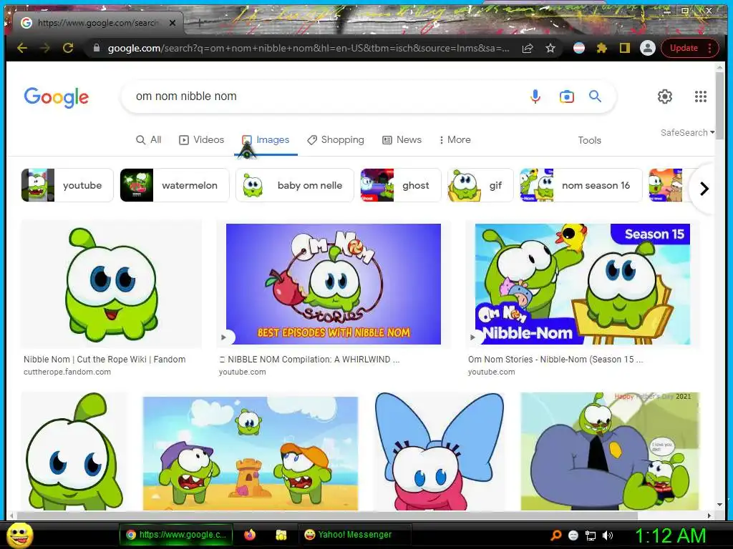The height and width of the screenshot is (549, 733).
Task: Open the beach sandcastle Om Nom image
Action: pos(251,453)
